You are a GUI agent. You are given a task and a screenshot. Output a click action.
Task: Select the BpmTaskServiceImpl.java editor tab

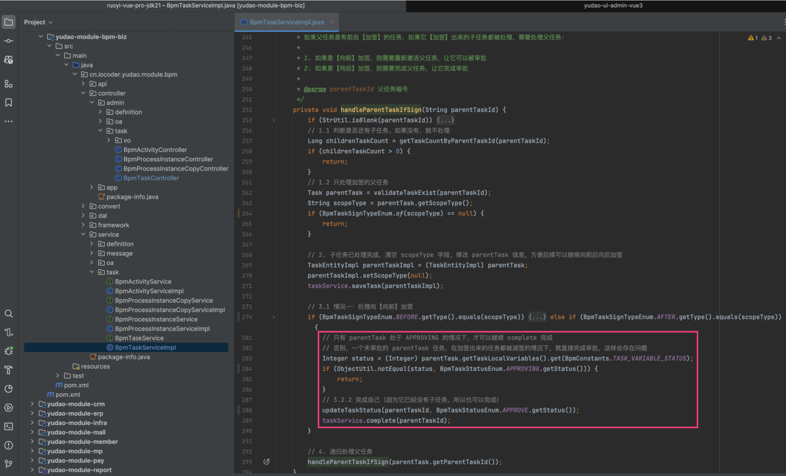coord(286,22)
